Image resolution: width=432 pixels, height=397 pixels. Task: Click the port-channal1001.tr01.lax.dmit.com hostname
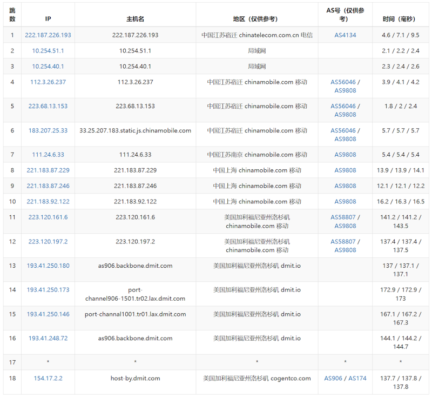135,314
